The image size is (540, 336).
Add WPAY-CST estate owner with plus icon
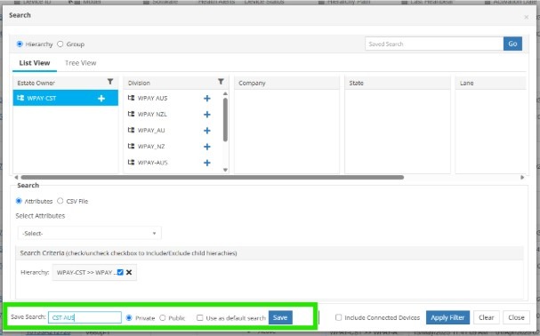point(101,99)
